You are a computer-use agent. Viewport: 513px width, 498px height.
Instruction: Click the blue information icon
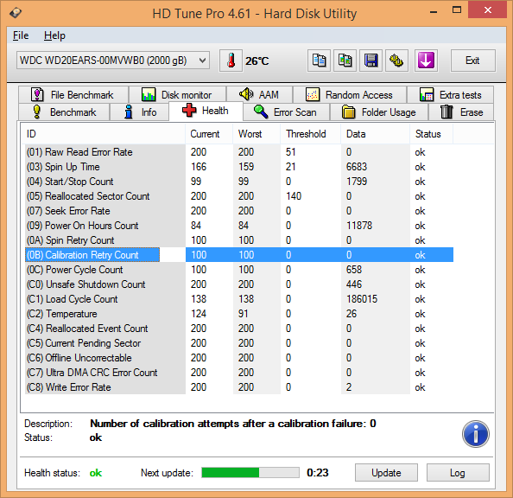click(x=475, y=434)
